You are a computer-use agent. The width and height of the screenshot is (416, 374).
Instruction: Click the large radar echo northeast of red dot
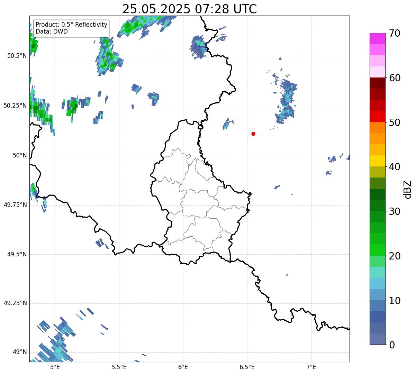(x=287, y=101)
